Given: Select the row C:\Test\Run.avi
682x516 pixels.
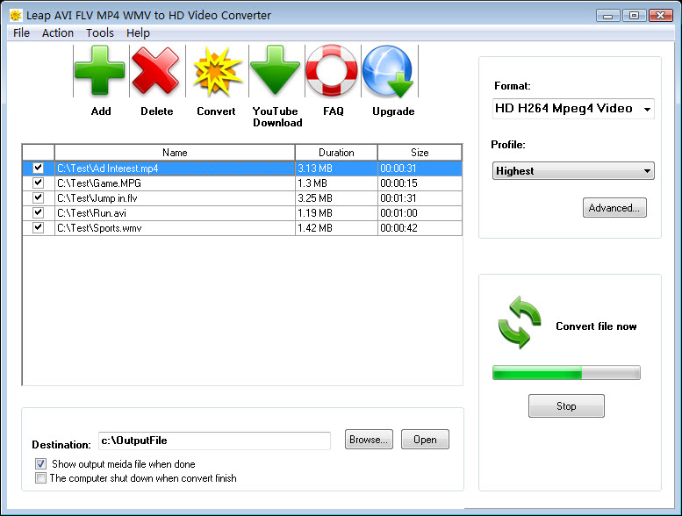Looking at the screenshot, I should (x=242, y=213).
